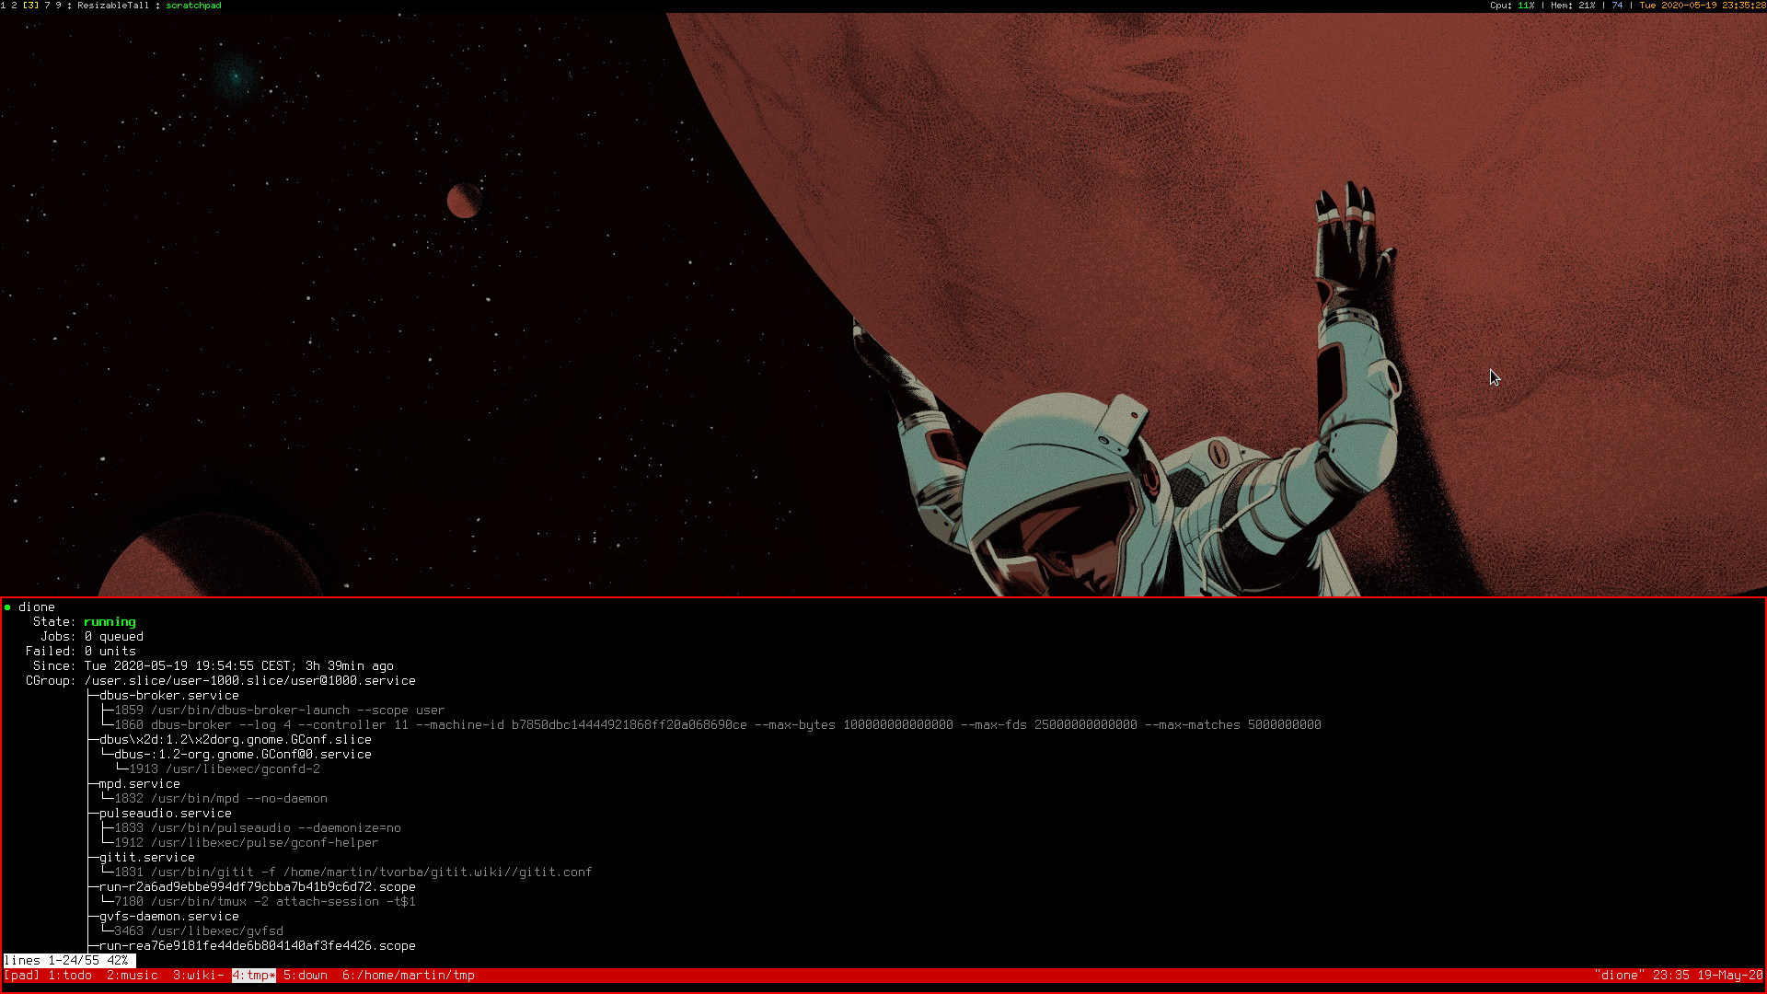Click the Cpu 11% readout
This screenshot has height=994, width=1767.
click(1512, 6)
